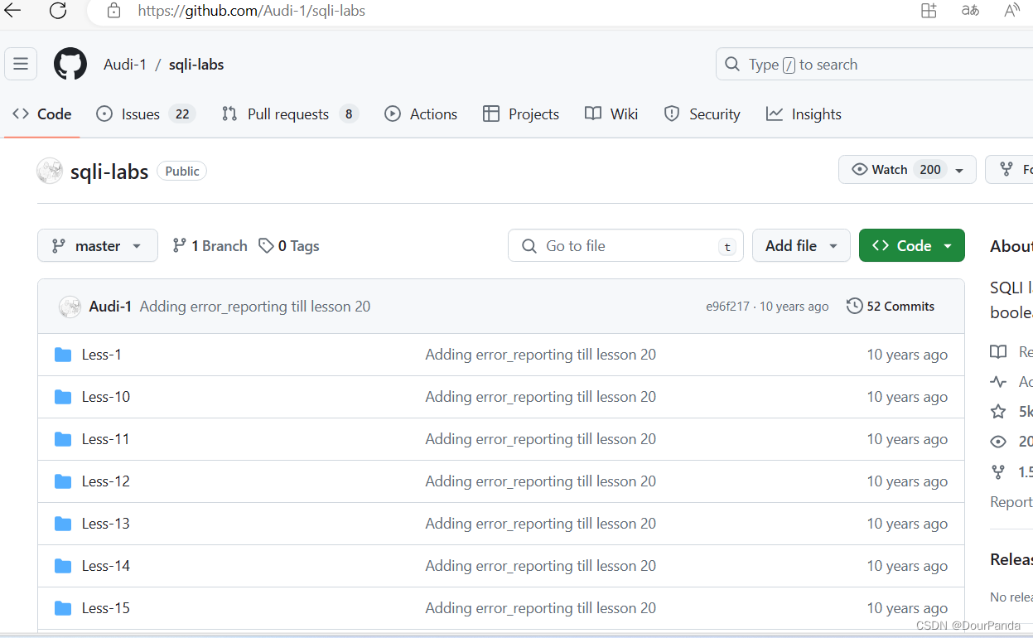Open the green Code dropdown button
The height and width of the screenshot is (638, 1033).
point(912,245)
